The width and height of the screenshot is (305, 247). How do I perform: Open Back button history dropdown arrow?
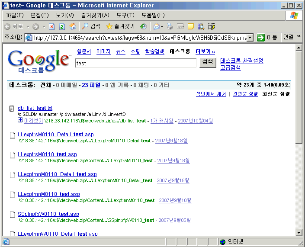[28, 27]
